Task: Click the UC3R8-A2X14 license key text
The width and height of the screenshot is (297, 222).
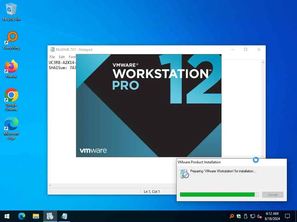Action: pos(62,62)
